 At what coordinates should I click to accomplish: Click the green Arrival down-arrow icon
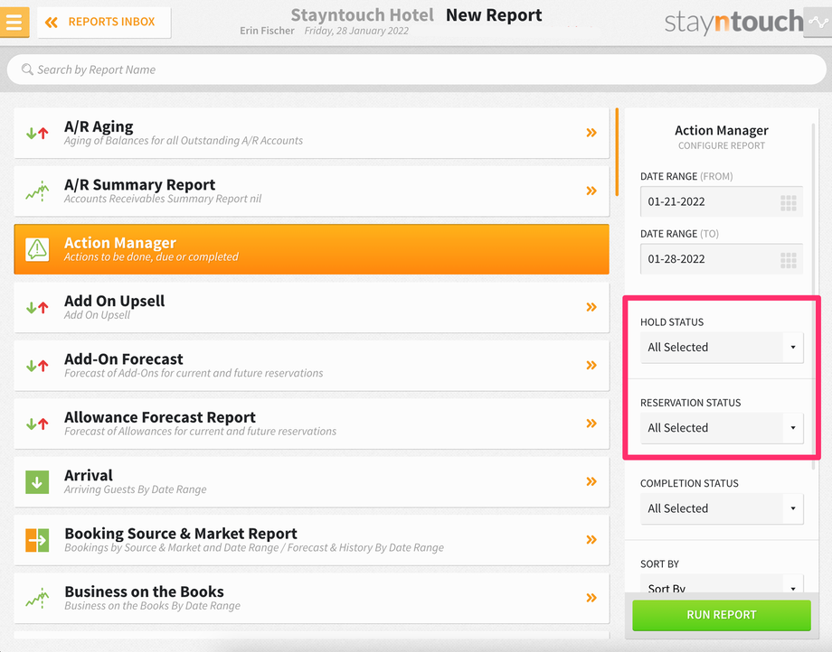coord(37,482)
